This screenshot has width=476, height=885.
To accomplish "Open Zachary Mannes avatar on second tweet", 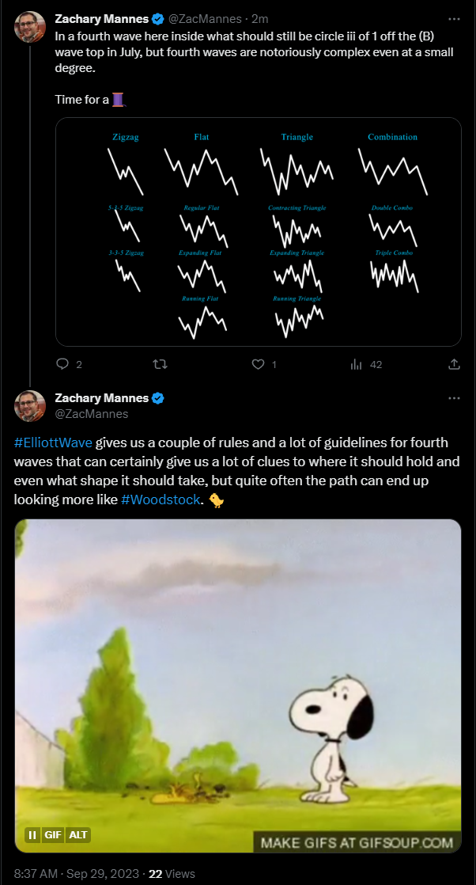I will 30,405.
